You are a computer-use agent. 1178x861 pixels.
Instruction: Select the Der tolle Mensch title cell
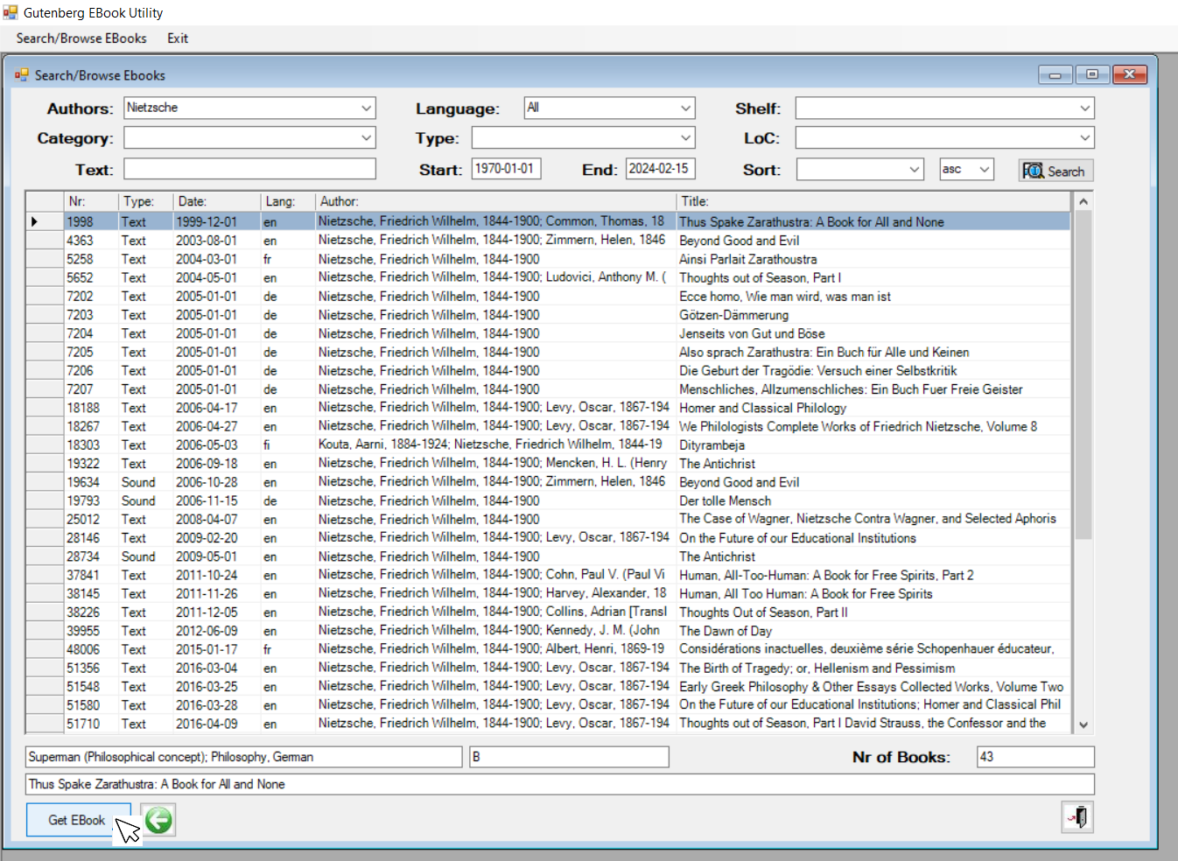tap(874, 500)
